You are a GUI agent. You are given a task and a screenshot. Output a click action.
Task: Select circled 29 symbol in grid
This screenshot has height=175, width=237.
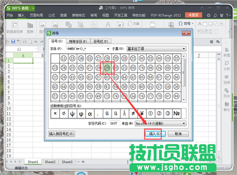click(x=107, y=68)
